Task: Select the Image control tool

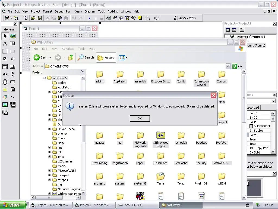Action: (5, 105)
